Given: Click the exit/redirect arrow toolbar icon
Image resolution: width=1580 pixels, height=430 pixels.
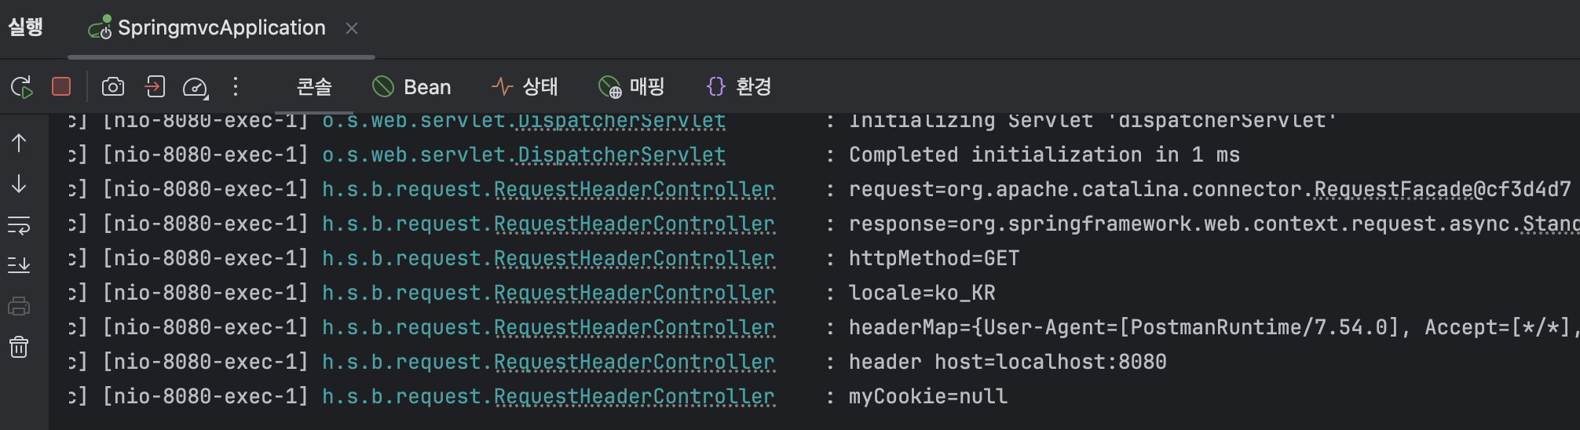Looking at the screenshot, I should click(x=155, y=86).
